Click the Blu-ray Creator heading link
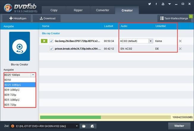The height and width of the screenshot is (131, 194). [51, 33]
